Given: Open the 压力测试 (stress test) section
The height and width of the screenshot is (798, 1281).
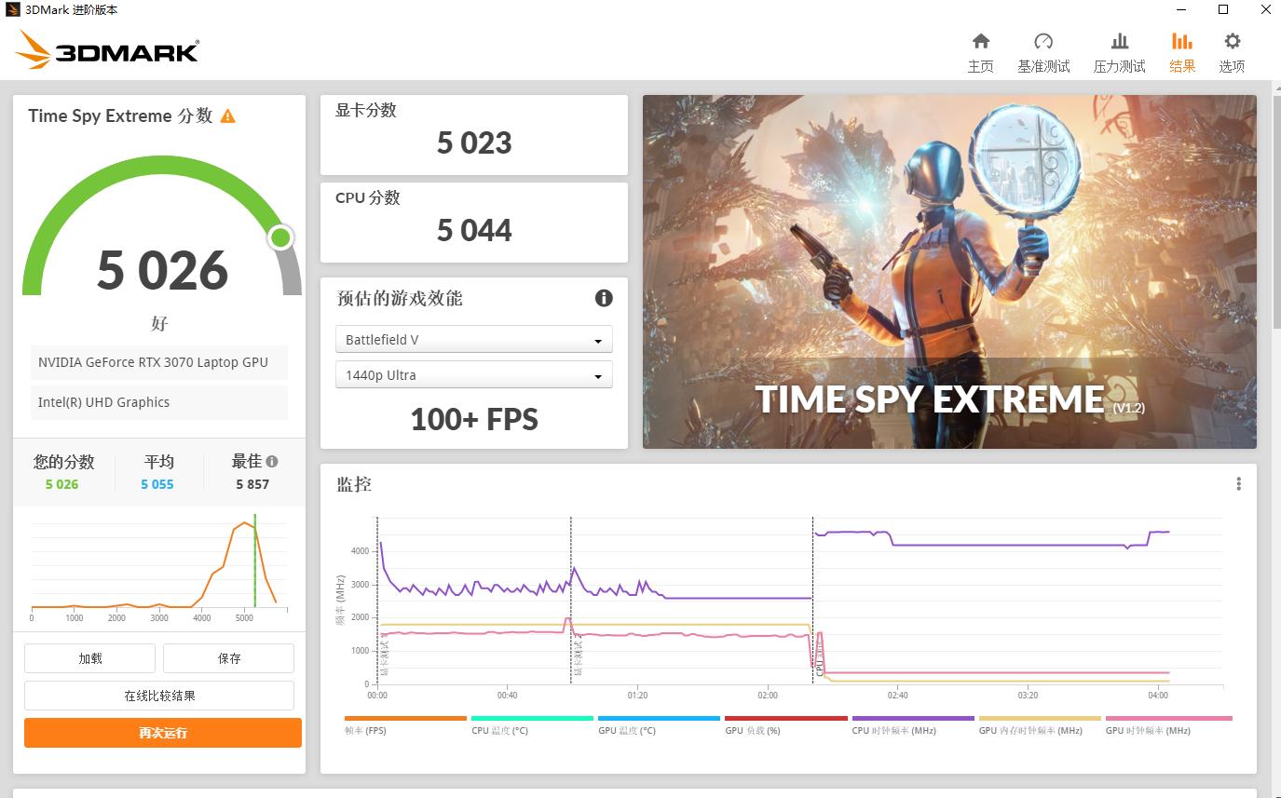Looking at the screenshot, I should 1119,50.
